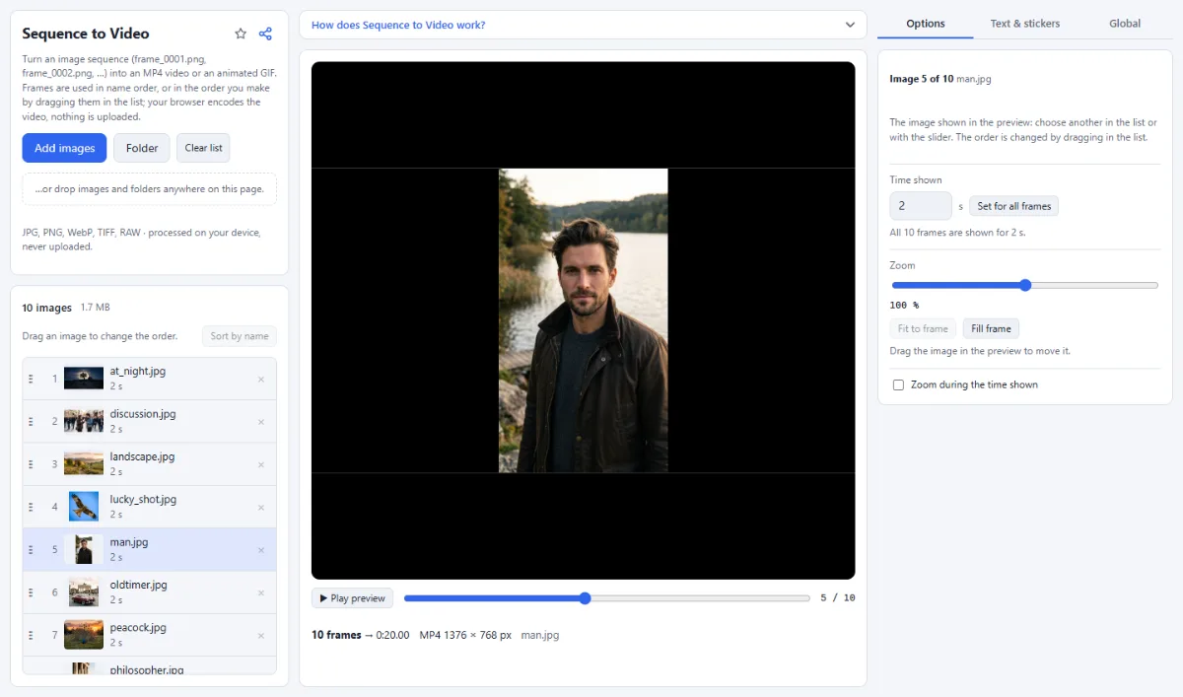
Task: Remove landscape.jpg from the list
Action: pyautogui.click(x=261, y=464)
